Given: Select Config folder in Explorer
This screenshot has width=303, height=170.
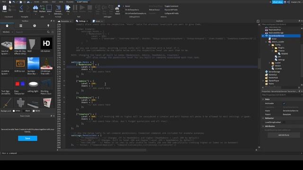Looking at the screenshot, I should click(x=277, y=45).
